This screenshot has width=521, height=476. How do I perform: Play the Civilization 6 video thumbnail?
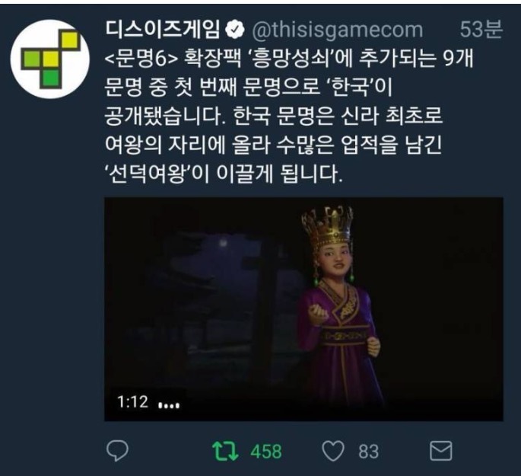[303, 309]
